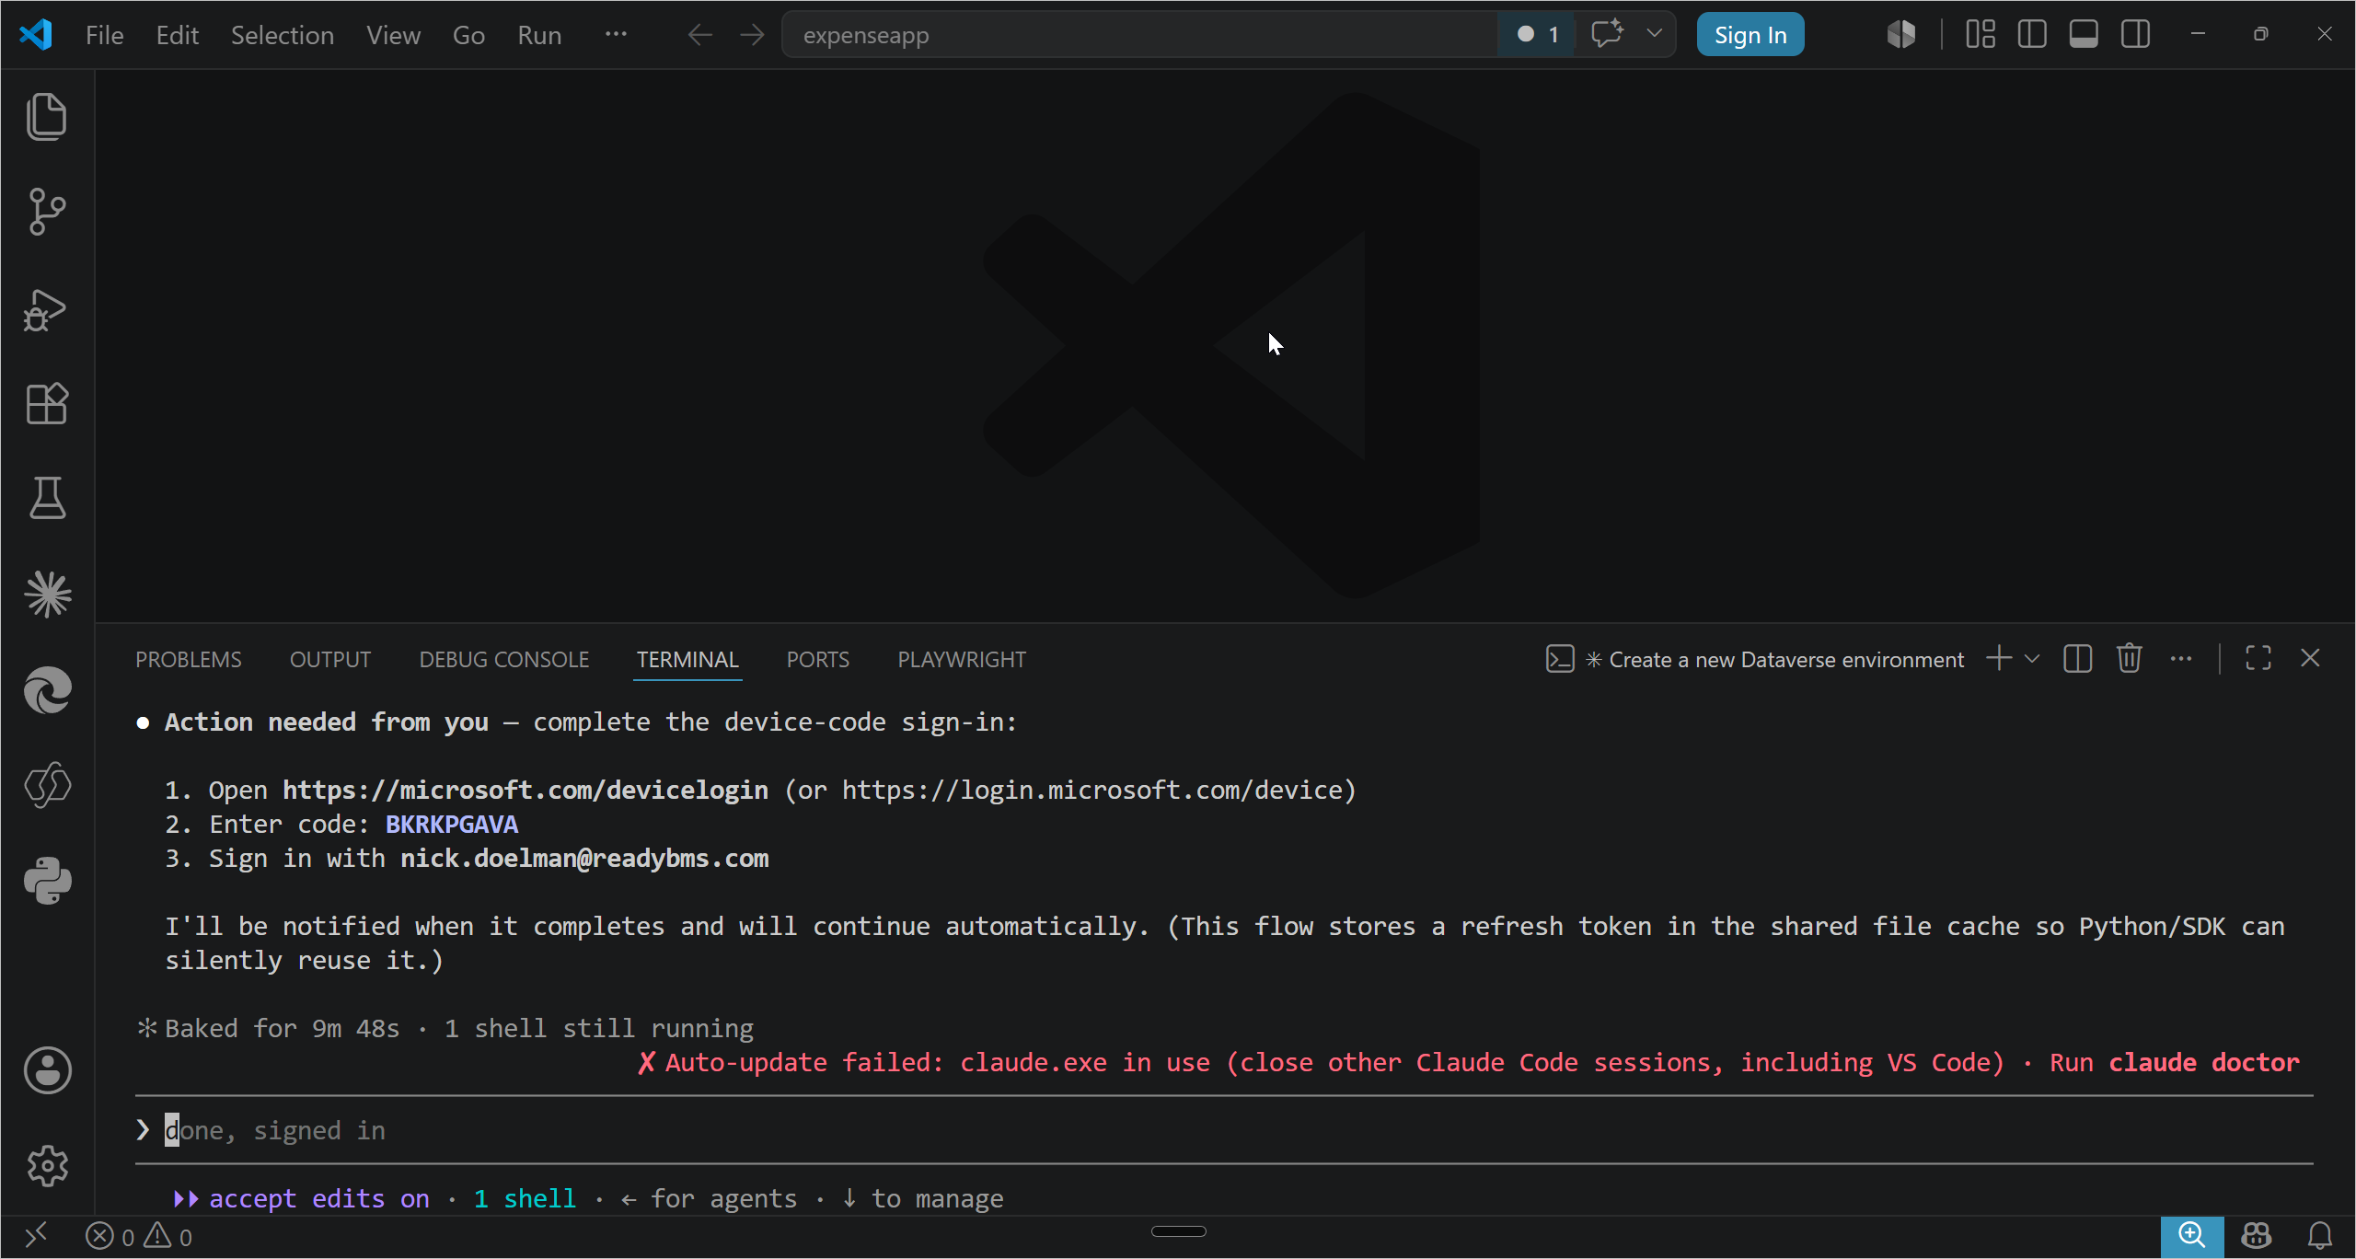Open the Selection menu
The image size is (2356, 1259).
coord(282,35)
